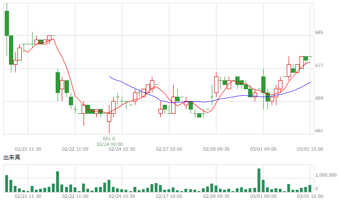Click 03/01 09:00 under the volume chart
This screenshot has height=202, width=339.
coord(264,196)
